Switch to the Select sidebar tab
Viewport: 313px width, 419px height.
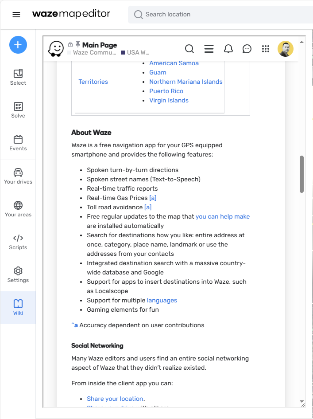(18, 77)
